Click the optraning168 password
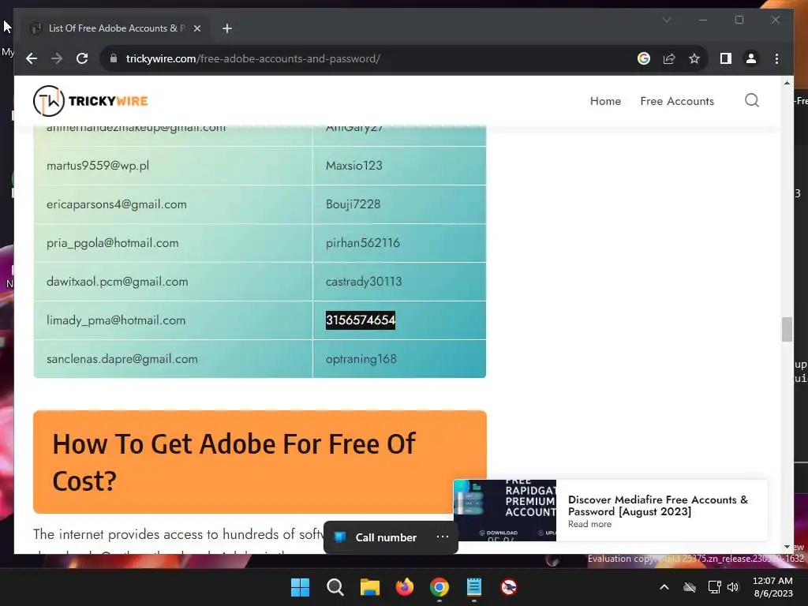This screenshot has width=808, height=606. point(361,359)
